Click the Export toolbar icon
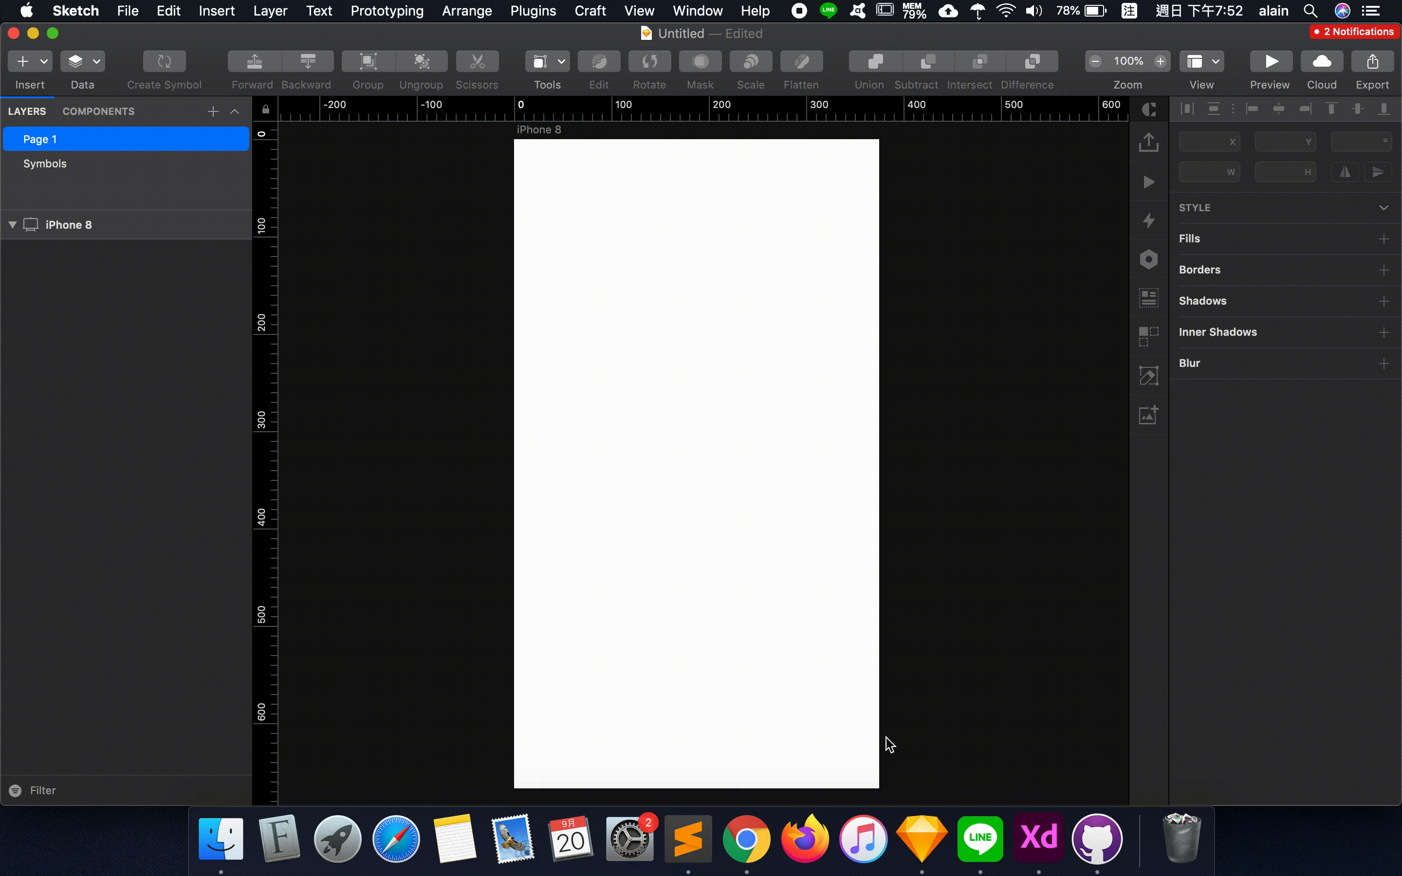 pos(1372,61)
